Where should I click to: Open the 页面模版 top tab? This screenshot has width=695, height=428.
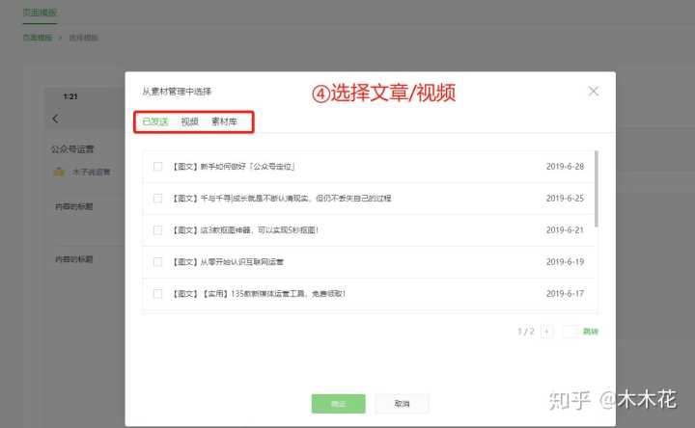click(x=40, y=13)
